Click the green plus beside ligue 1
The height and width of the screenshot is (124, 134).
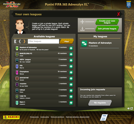71,103
